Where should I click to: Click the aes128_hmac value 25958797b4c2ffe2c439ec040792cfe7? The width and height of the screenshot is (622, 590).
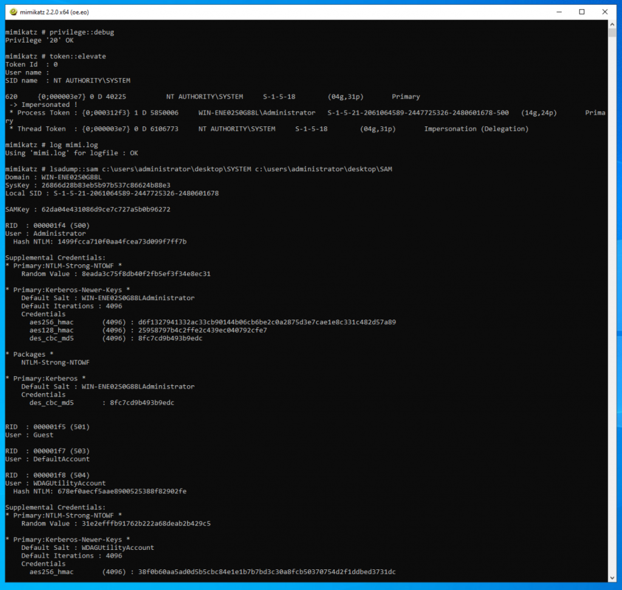pyautogui.click(x=202, y=330)
